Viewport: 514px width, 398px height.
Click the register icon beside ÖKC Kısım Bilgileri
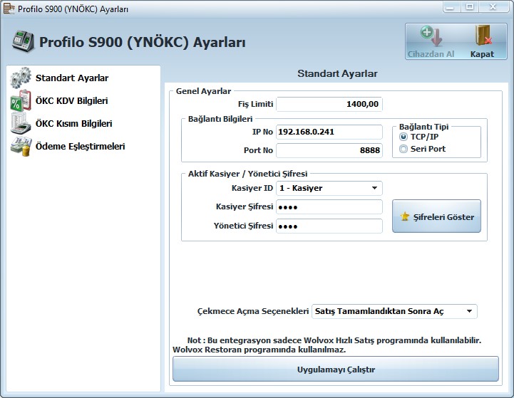(21, 123)
